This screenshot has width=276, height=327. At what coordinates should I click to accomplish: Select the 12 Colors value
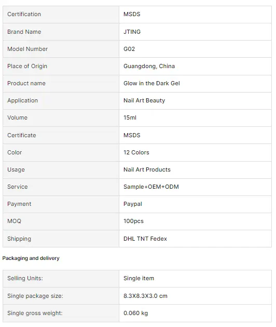click(136, 152)
